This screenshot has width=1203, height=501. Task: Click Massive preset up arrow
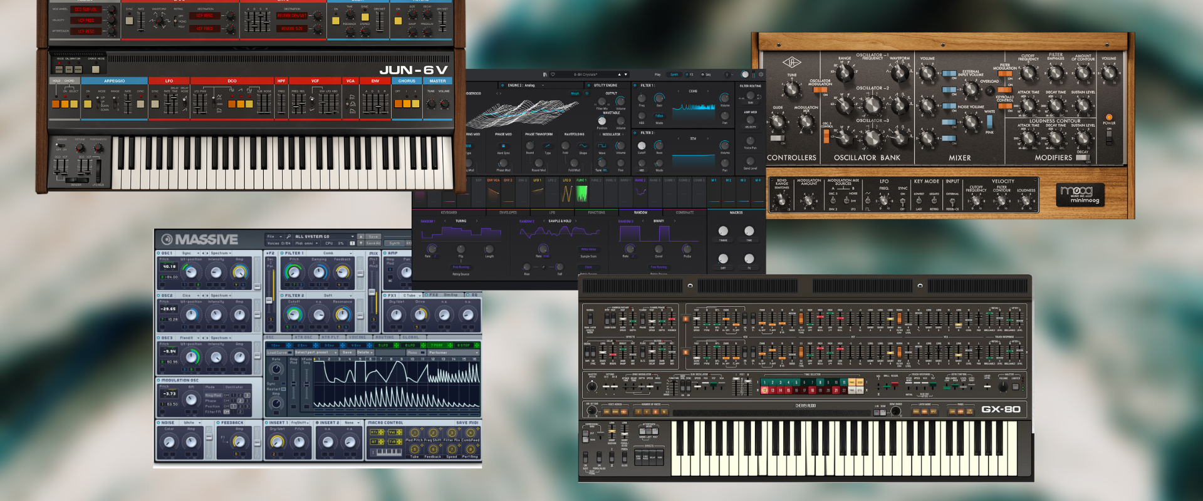pos(361,236)
